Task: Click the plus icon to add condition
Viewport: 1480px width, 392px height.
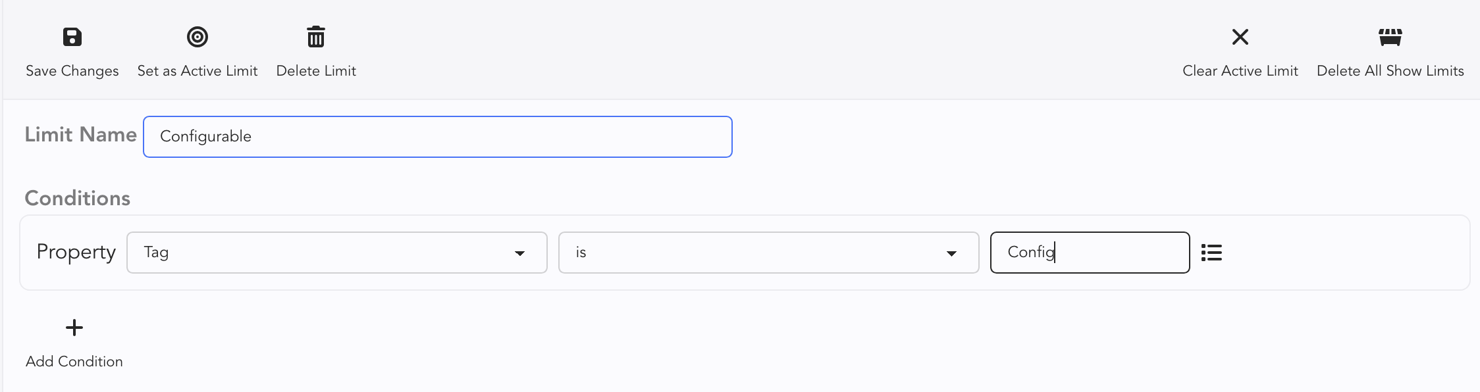Action: 74,328
